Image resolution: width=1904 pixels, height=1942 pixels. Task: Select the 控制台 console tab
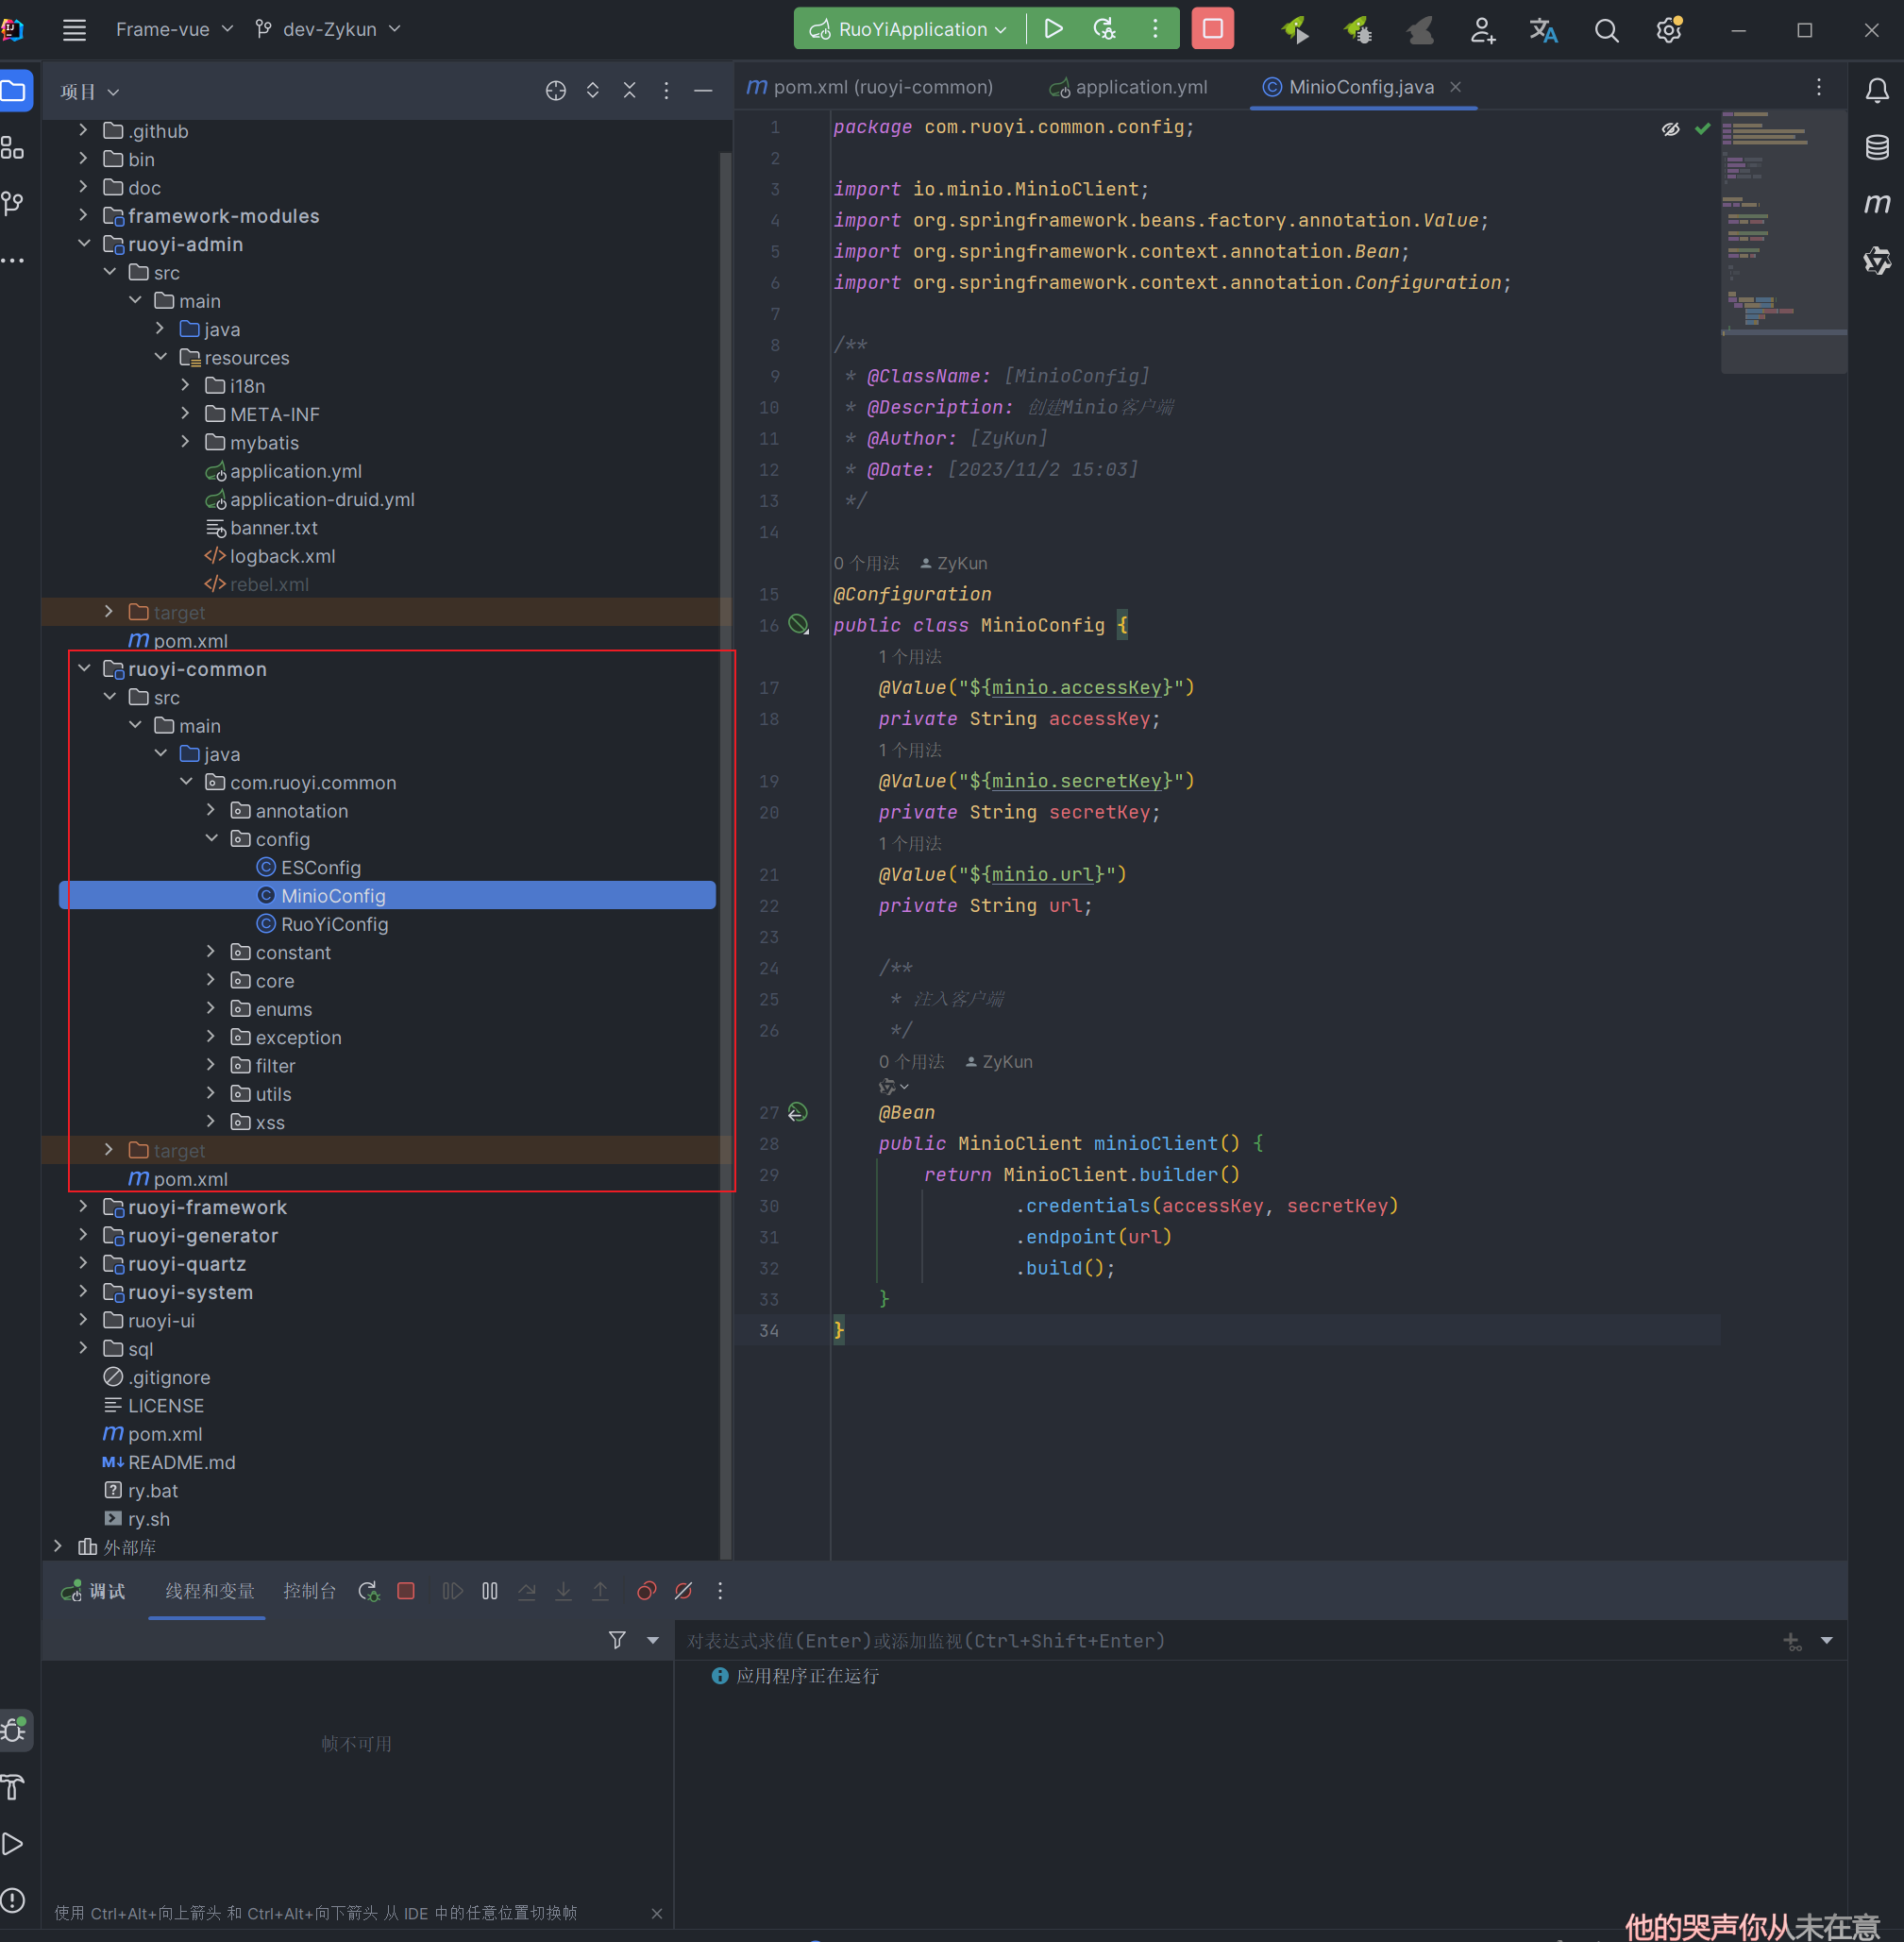coord(309,1591)
